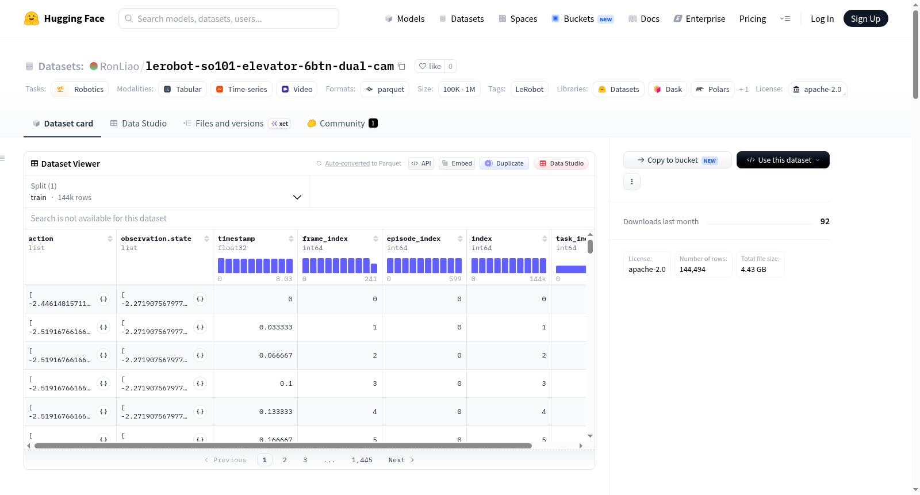
Task: Expand the observation.state JSON in the timestamp 0 row
Action: coord(200,299)
